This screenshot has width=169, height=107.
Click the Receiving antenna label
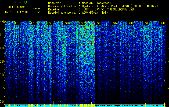click(x=62, y=13)
